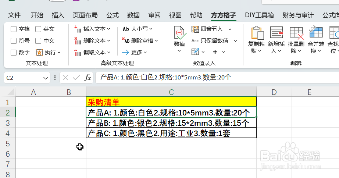The image size is (339, 178).
Task: Select column A header
Action: [33, 92]
